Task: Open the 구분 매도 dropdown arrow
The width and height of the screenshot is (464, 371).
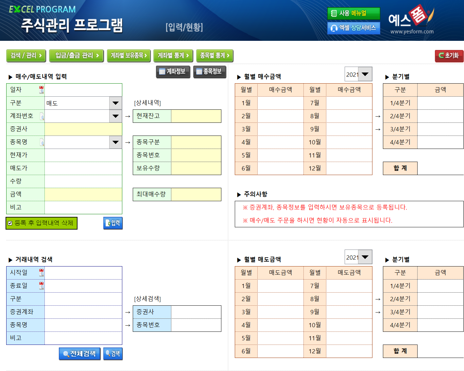Action: [115, 103]
